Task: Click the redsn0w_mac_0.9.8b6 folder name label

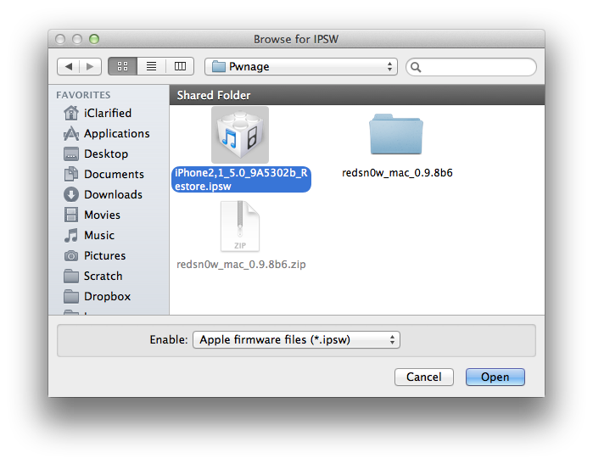Action: coord(397,173)
